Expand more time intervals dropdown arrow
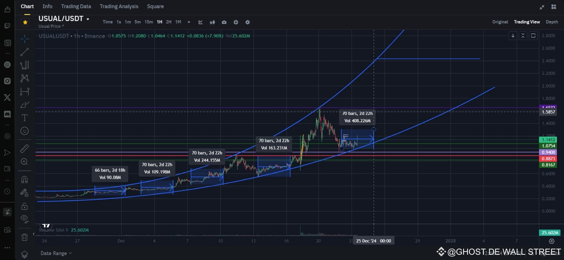This screenshot has height=260, width=564. 189,22
